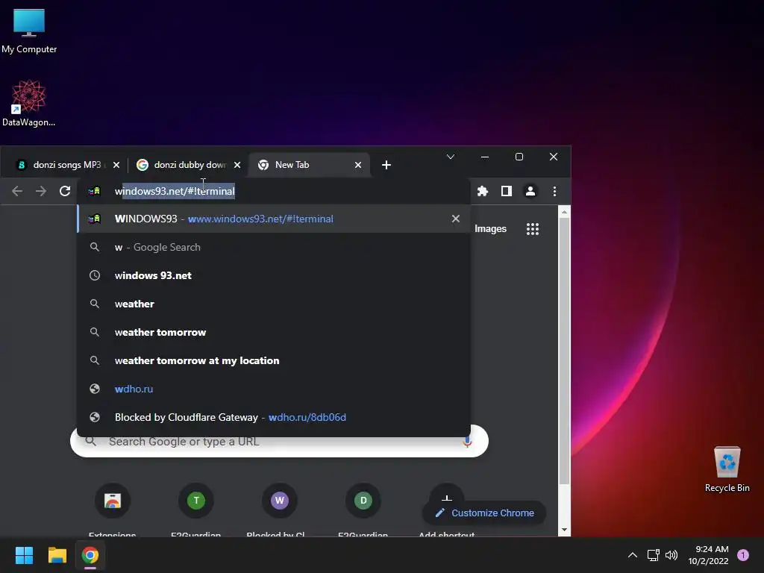Click the page scrollbar down arrow
Screen dimensions: 764x573
pyautogui.click(x=564, y=530)
